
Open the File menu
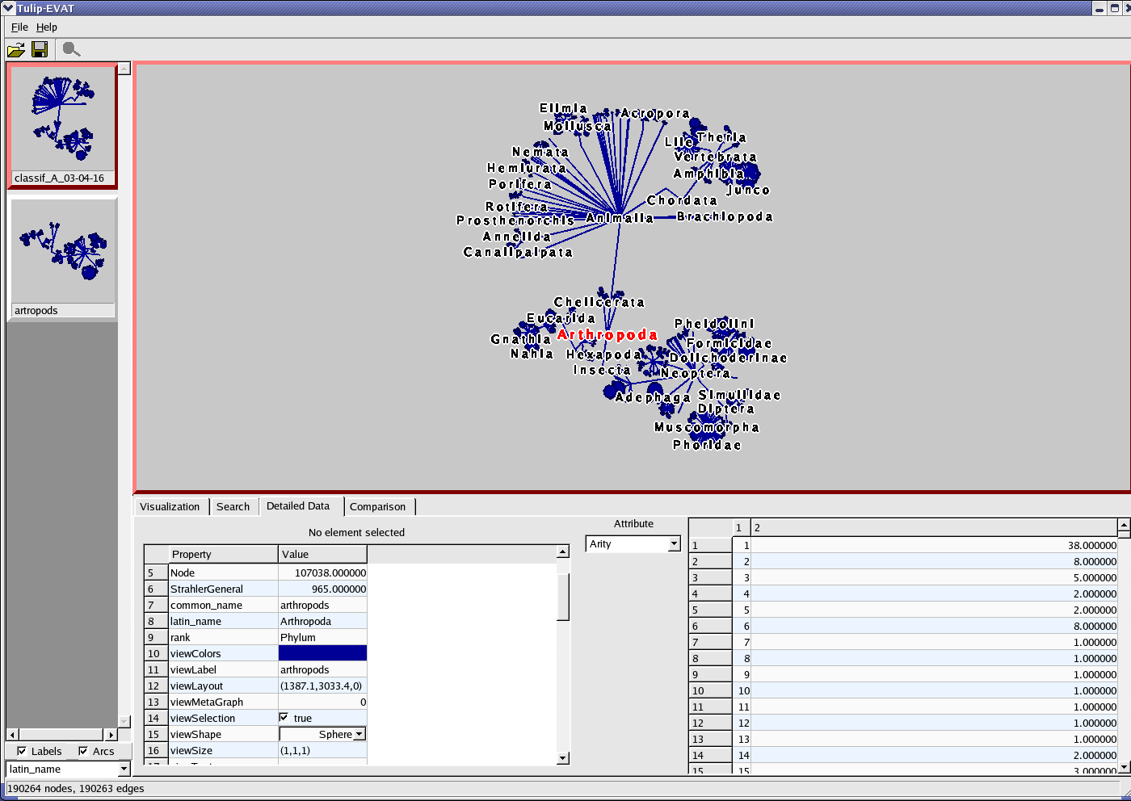pos(19,27)
